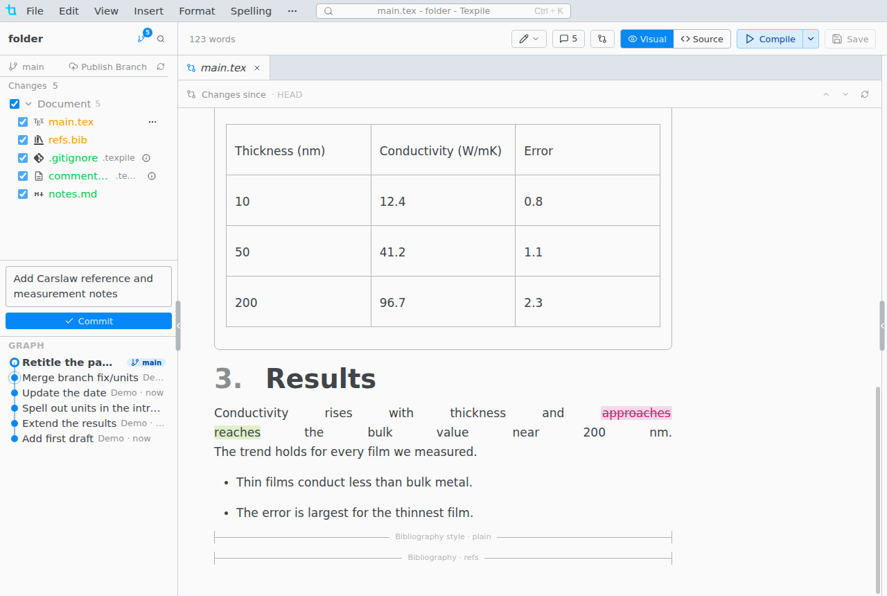Go to next change arrow
The image size is (887, 596).
[x=845, y=94]
